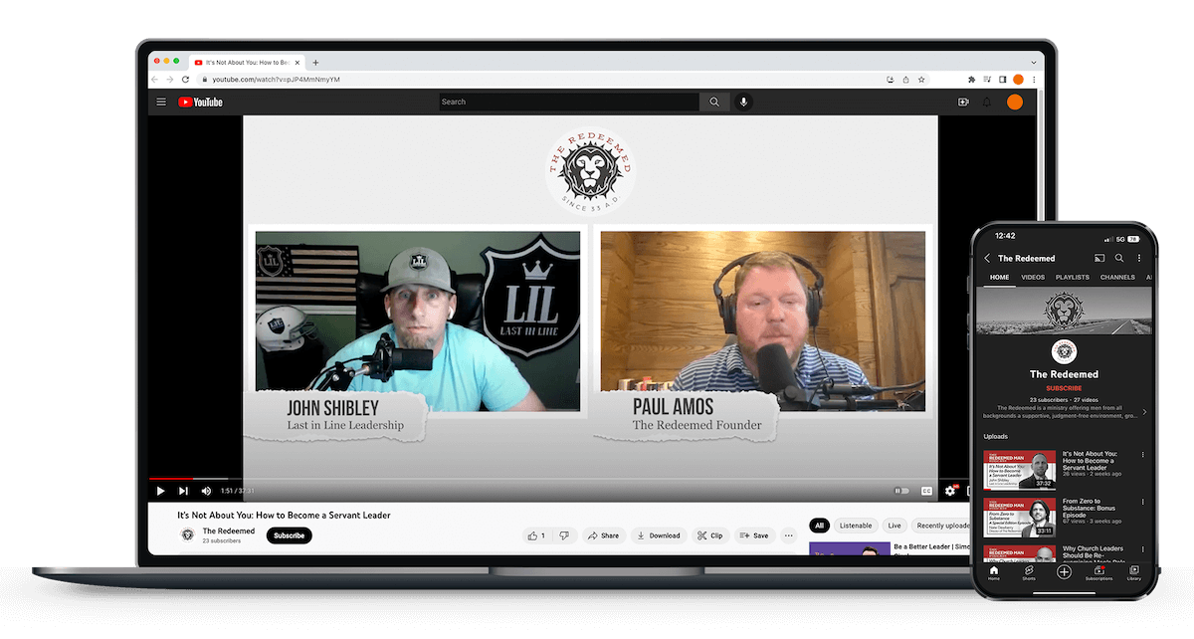The width and height of the screenshot is (1194, 639).
Task: Expand the channel description chevron on phone
Action: pyautogui.click(x=1144, y=411)
